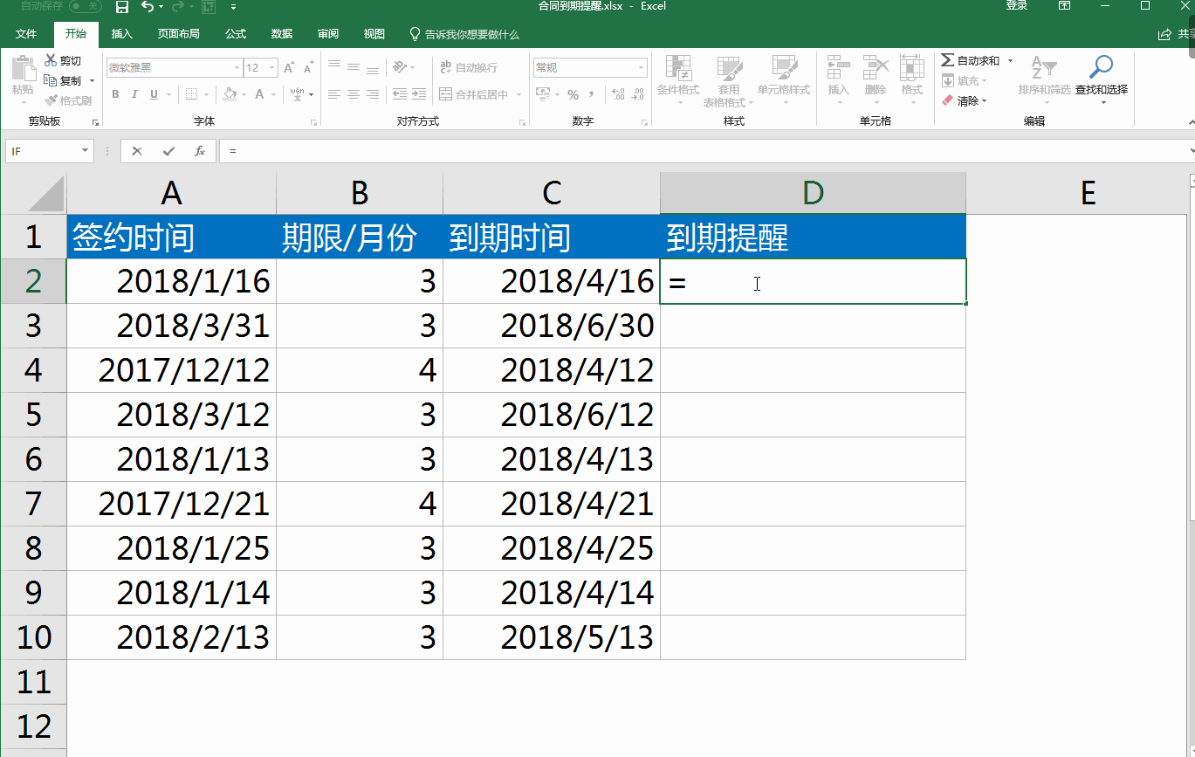The image size is (1195, 757).
Task: Toggle Underline formatting
Action: pyautogui.click(x=155, y=94)
